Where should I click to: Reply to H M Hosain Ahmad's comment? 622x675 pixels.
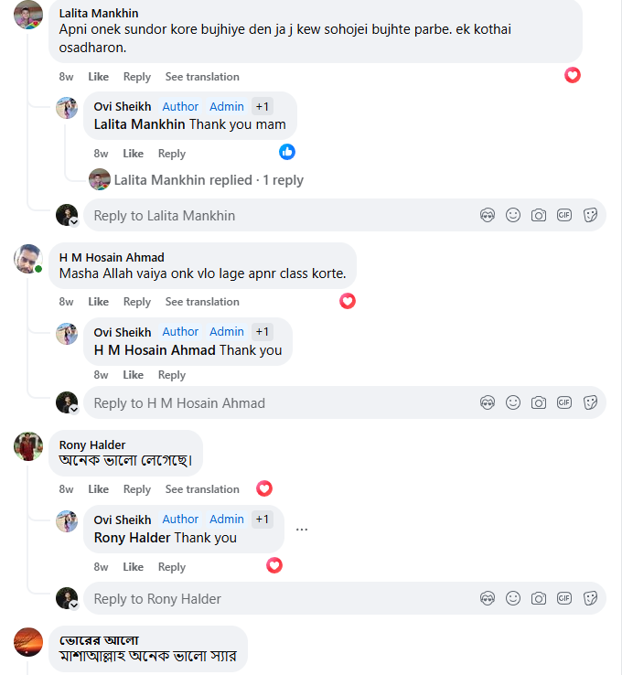click(x=137, y=302)
